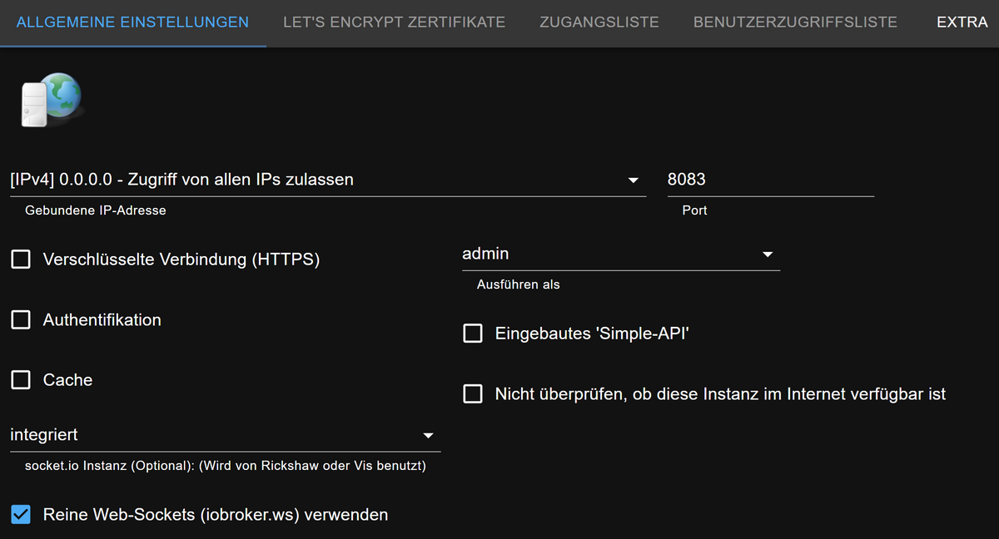Open the Ausführen als dropdown arrow
This screenshot has height=539, width=999.
[768, 255]
